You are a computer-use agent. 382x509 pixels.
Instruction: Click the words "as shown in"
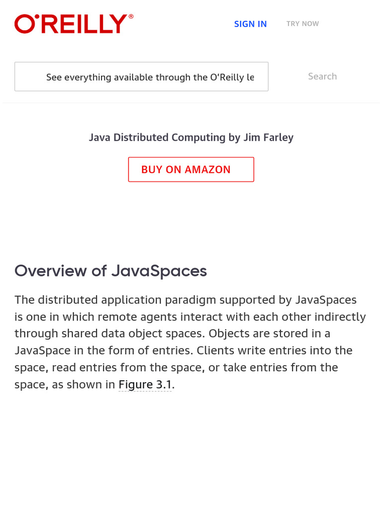click(x=84, y=385)
